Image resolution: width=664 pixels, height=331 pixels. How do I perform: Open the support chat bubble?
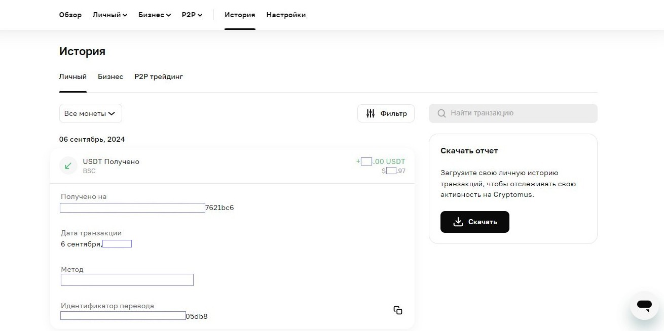coord(644,305)
